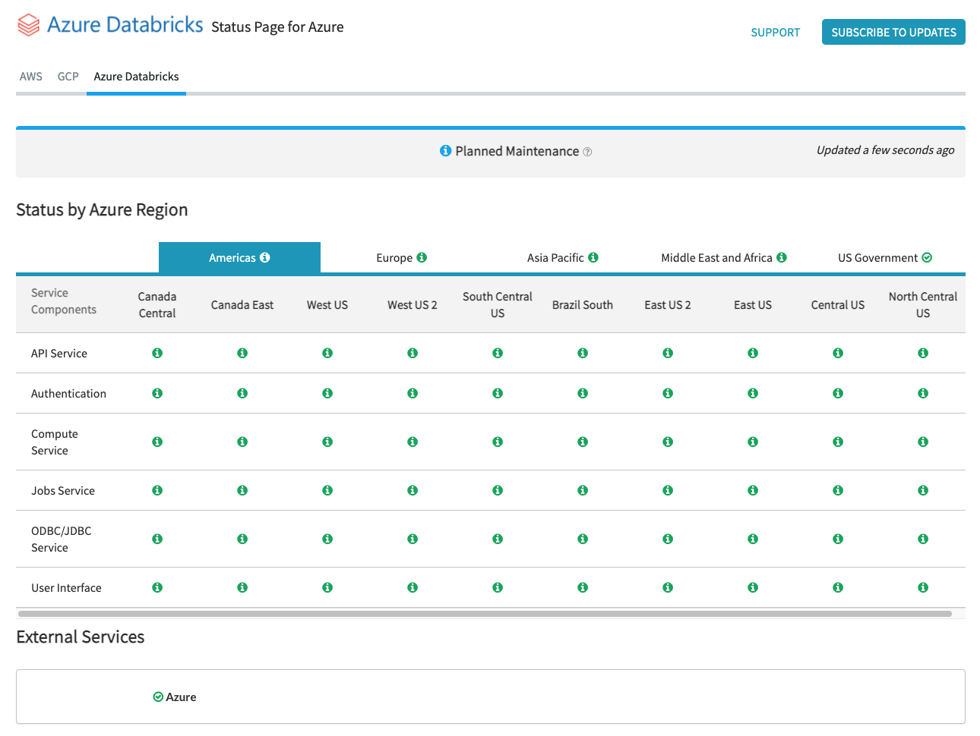
Task: Click the Compute Service row label
Action: tap(55, 442)
